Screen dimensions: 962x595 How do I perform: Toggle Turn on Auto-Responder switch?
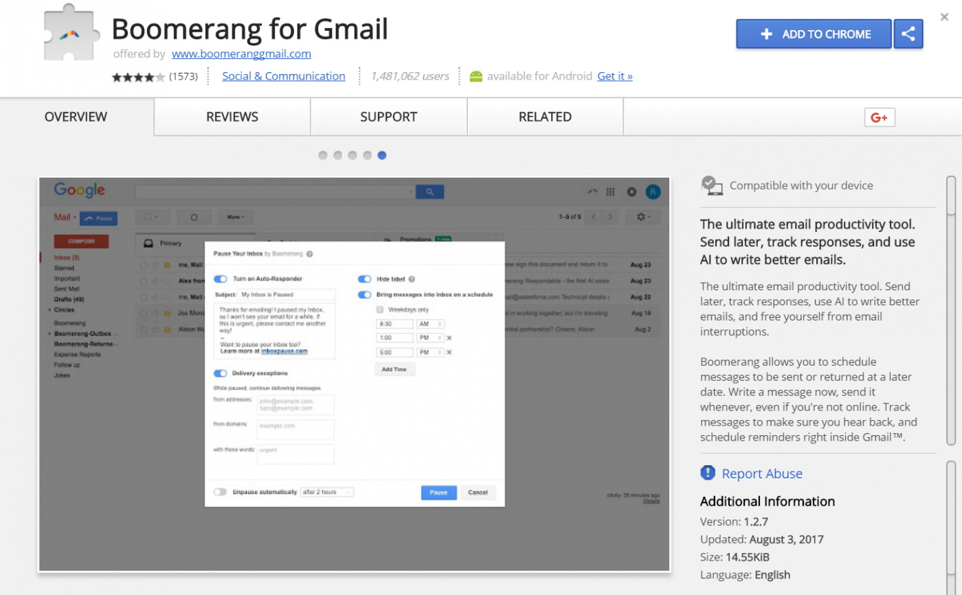pyautogui.click(x=221, y=279)
